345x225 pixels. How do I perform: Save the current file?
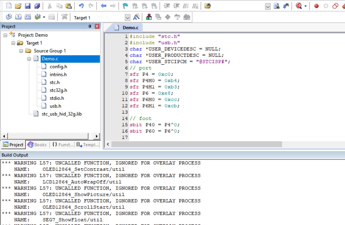28,6
